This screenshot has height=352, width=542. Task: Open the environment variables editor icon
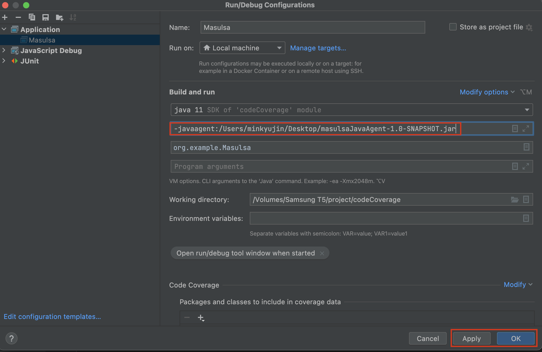point(526,218)
